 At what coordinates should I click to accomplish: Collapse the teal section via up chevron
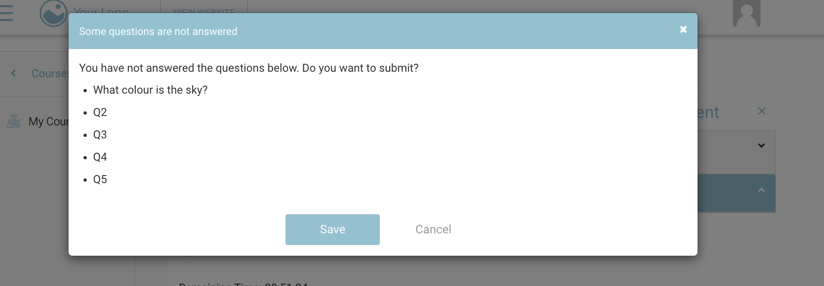pos(761,190)
